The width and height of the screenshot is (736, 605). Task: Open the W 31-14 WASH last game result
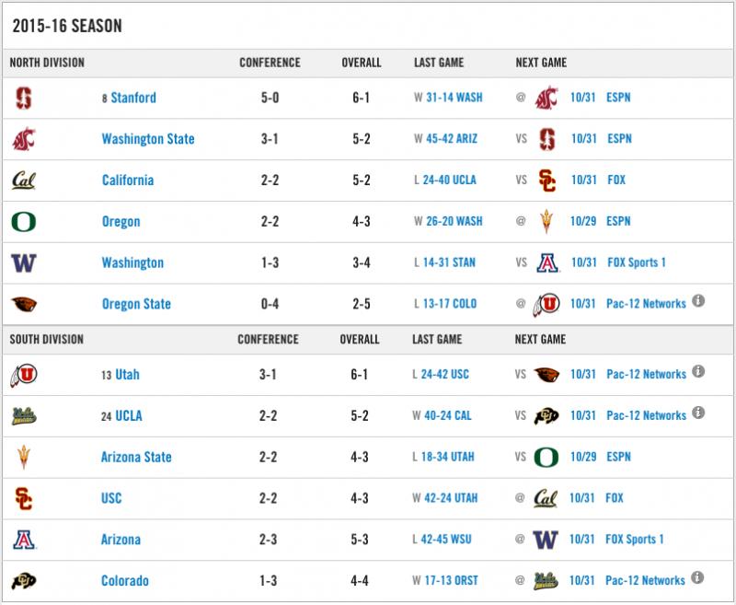coord(448,98)
